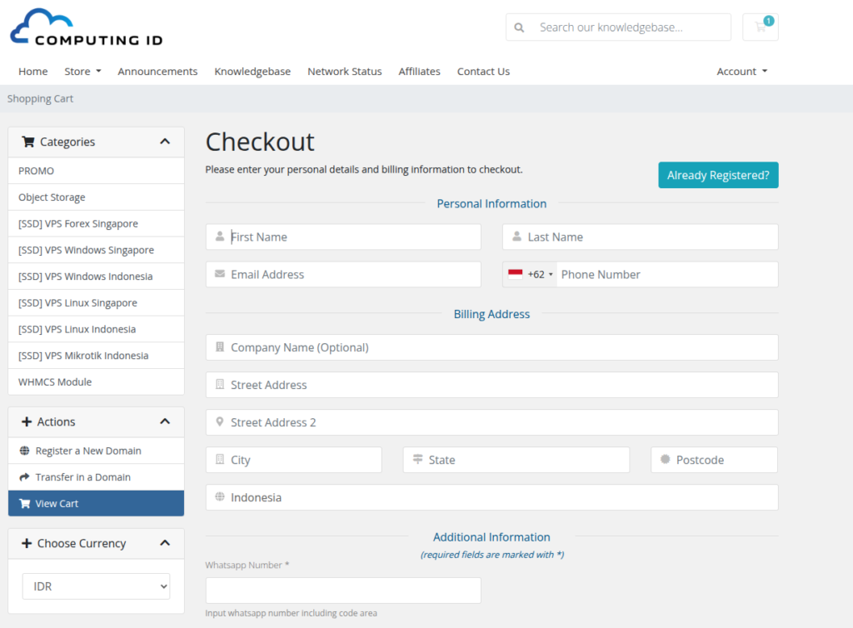
Task: Open the shopping cart showing 1 item
Action: tap(760, 27)
